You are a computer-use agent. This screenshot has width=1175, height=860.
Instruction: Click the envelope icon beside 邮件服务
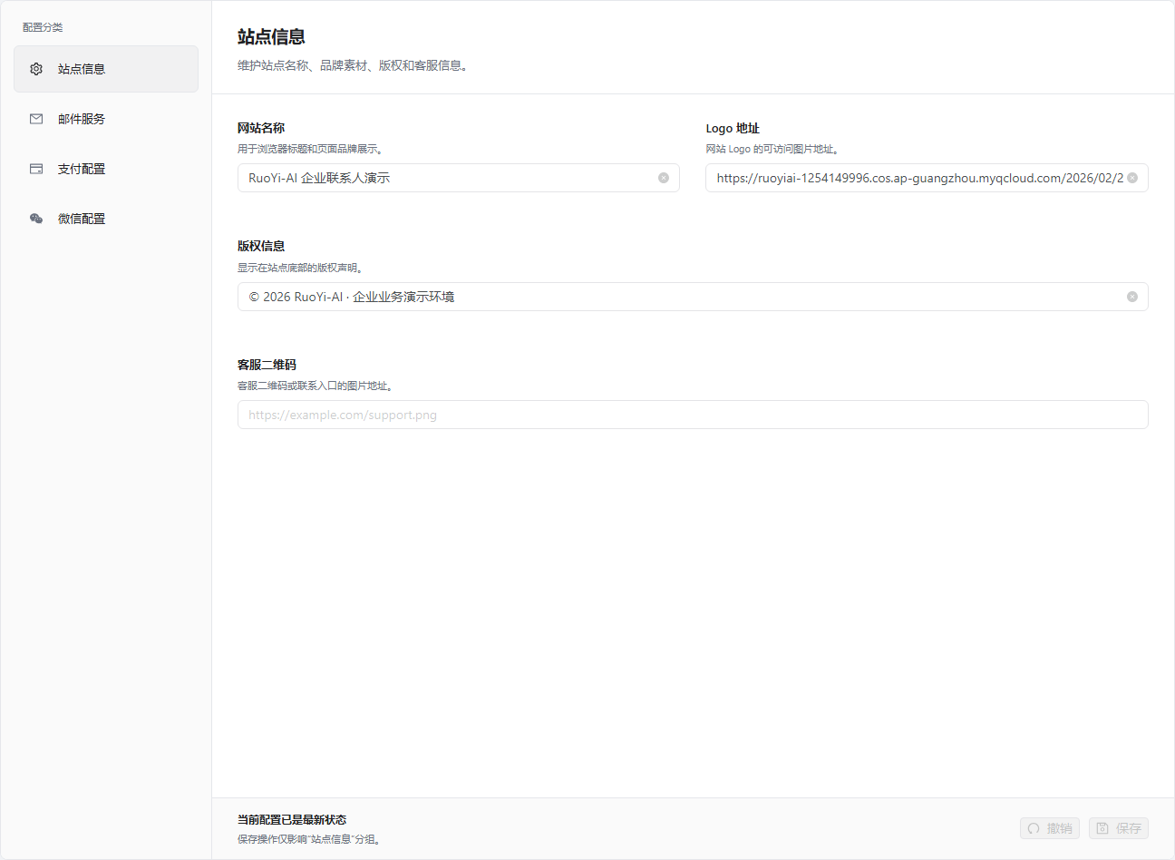pos(36,119)
